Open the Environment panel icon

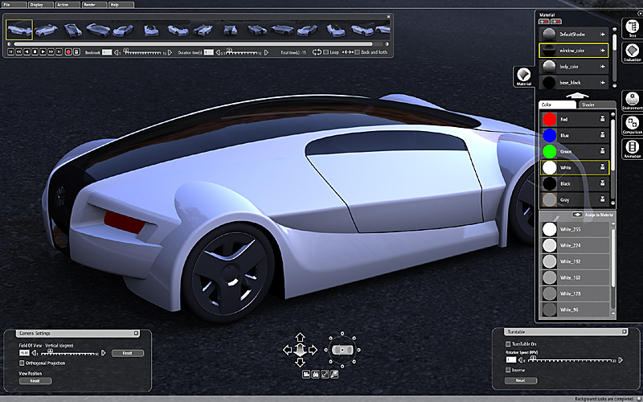tap(632, 99)
